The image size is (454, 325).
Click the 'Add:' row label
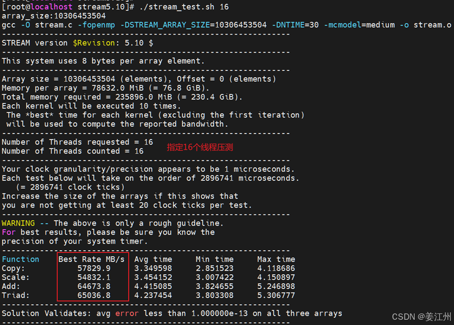pyautogui.click(x=11, y=286)
